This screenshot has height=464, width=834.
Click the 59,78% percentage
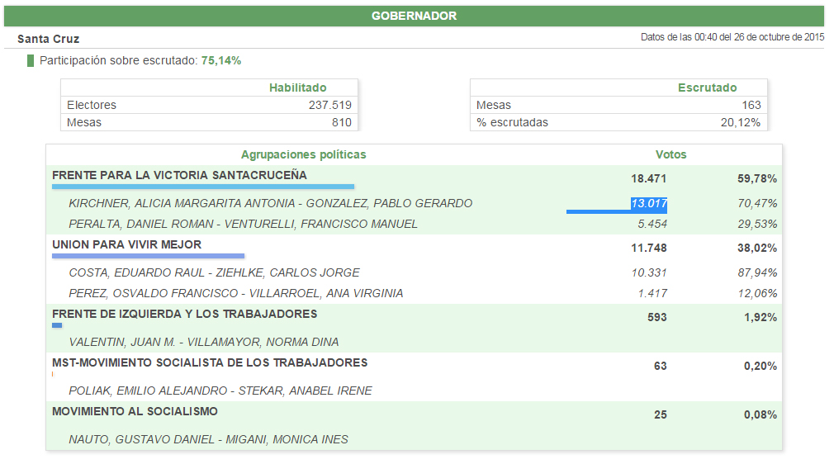[x=757, y=179]
